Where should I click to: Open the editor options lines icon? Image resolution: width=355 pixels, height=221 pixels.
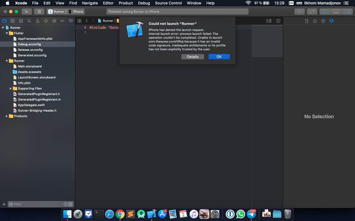268,21
